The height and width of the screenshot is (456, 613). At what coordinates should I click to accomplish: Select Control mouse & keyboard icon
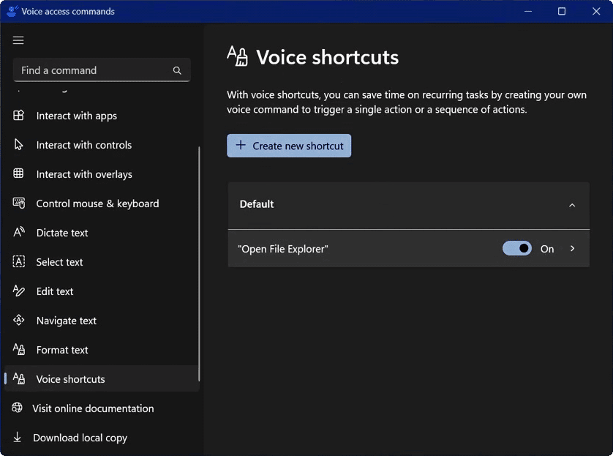pos(18,203)
